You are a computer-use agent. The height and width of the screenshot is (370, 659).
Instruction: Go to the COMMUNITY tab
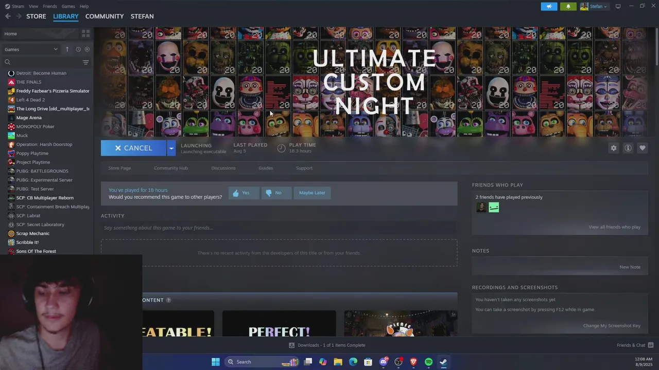pyautogui.click(x=105, y=16)
